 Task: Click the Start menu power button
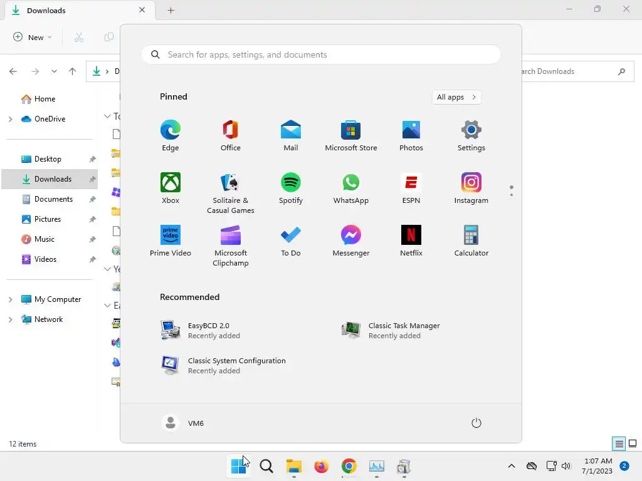476,423
